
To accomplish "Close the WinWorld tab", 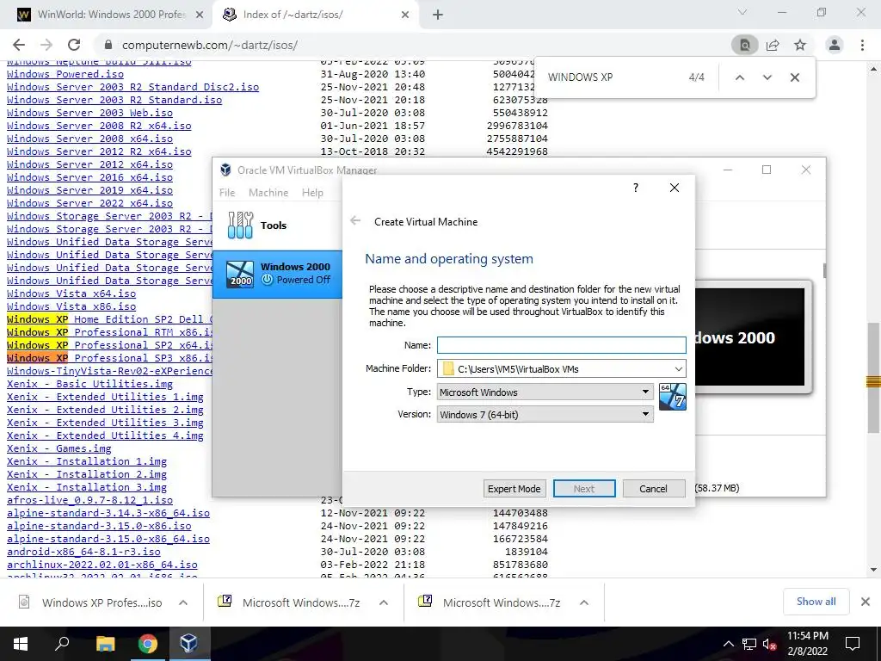I will tap(200, 15).
